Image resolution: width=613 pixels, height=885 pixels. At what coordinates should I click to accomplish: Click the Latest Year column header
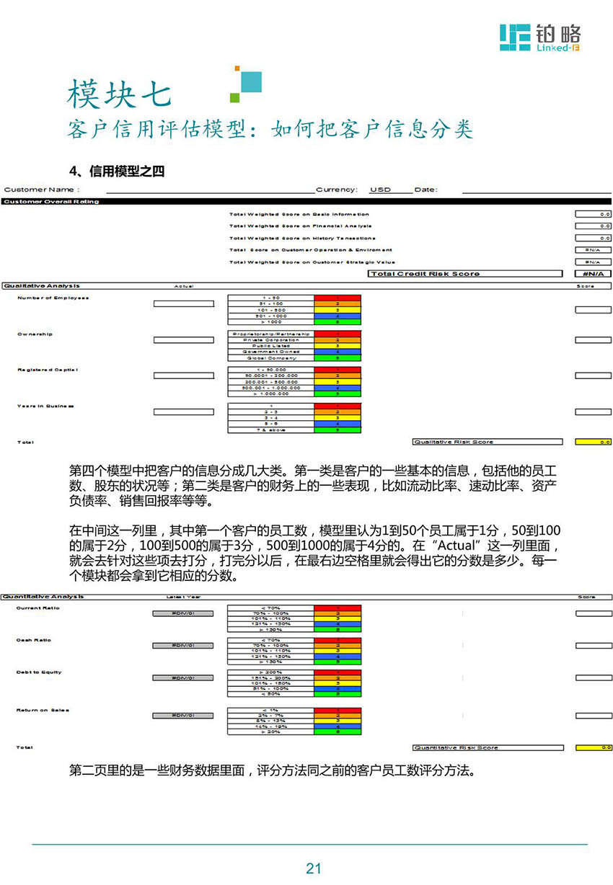click(x=183, y=597)
